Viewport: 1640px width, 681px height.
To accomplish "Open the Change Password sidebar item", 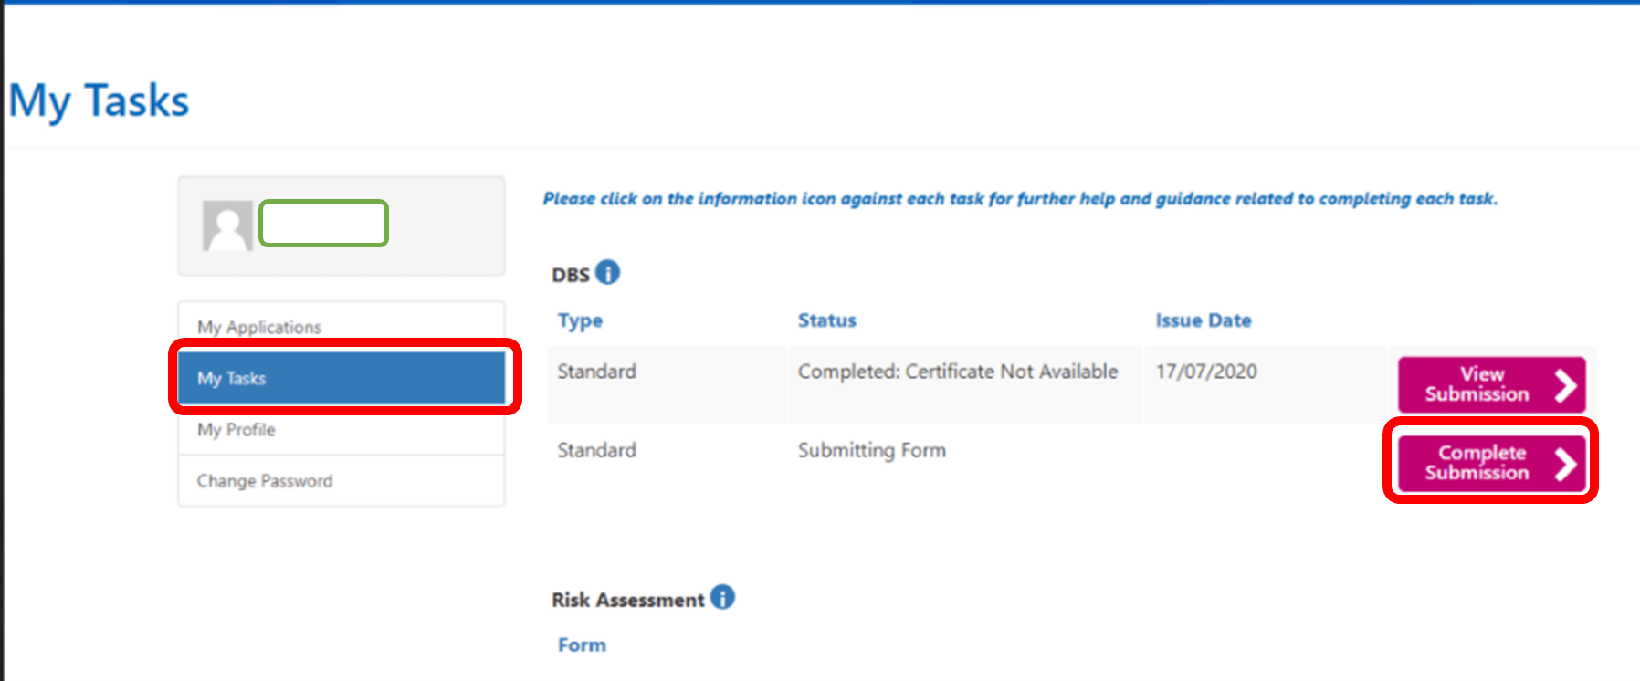I will point(265,481).
